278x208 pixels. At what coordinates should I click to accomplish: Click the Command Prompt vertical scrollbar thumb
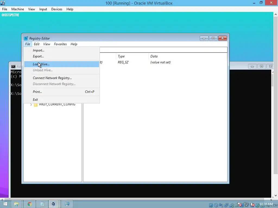click(273, 80)
